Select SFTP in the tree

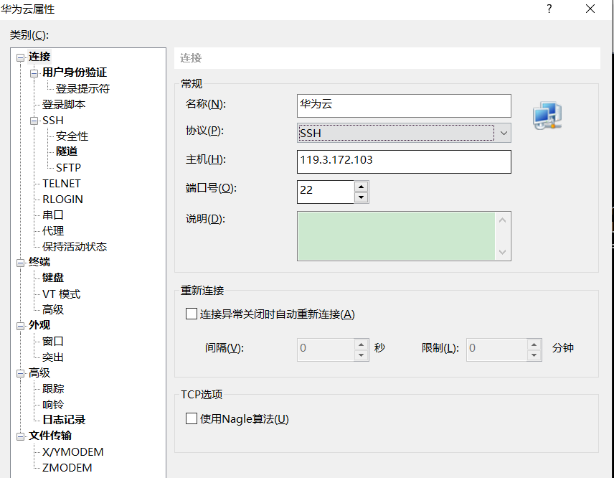[x=68, y=168]
